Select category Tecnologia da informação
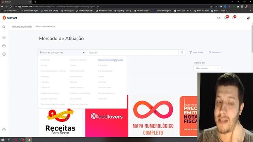The height and width of the screenshot is (142, 253). click(53, 104)
